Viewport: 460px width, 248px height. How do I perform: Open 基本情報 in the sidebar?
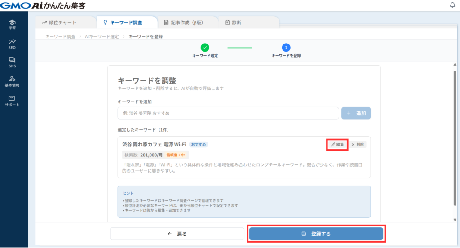click(x=12, y=81)
